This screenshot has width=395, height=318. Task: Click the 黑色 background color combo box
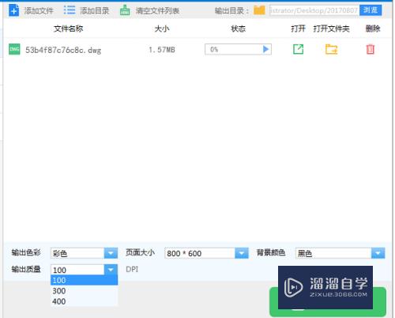[340, 253]
